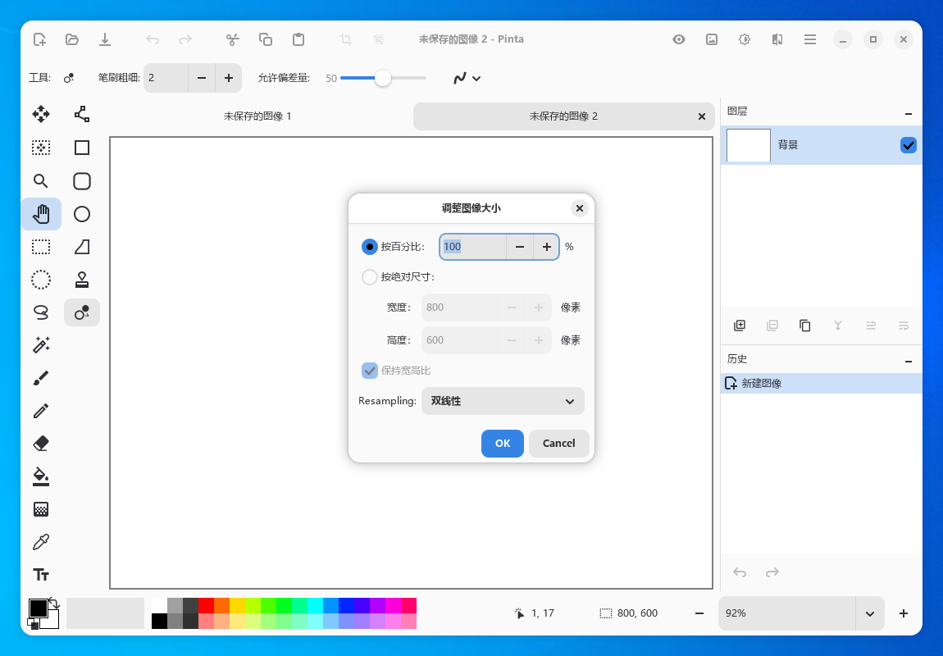Select the 按百分比 radio button

370,247
